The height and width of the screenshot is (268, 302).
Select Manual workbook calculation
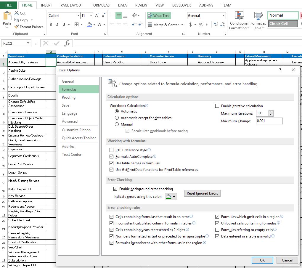117,124
